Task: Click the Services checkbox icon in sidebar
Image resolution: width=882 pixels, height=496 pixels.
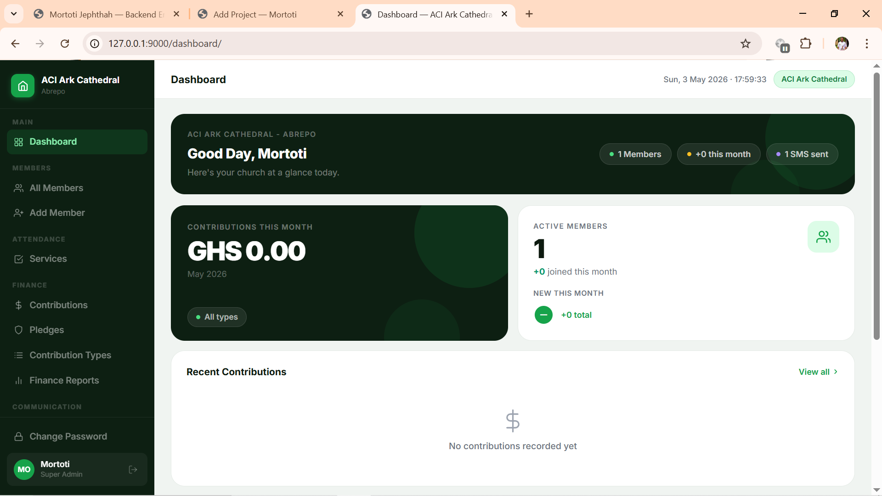Action: coord(18,259)
